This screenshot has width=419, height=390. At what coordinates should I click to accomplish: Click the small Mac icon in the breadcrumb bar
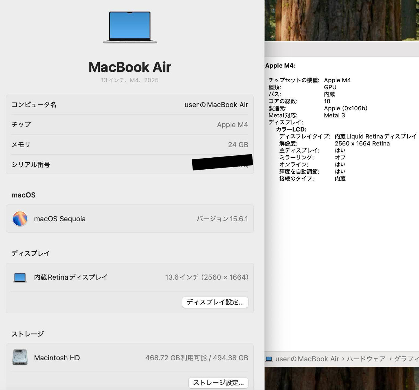(269, 359)
